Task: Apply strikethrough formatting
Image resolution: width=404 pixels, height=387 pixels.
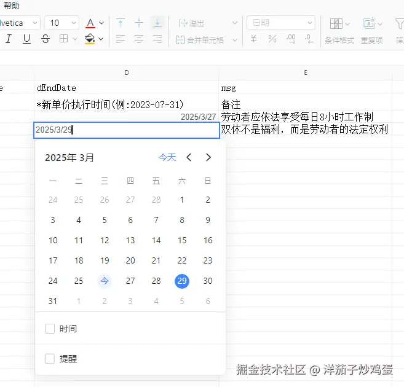Action: point(46,39)
